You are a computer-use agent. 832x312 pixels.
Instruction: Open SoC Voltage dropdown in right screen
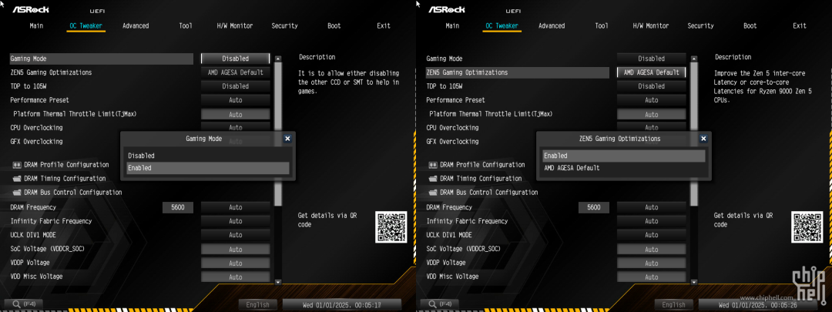point(652,250)
